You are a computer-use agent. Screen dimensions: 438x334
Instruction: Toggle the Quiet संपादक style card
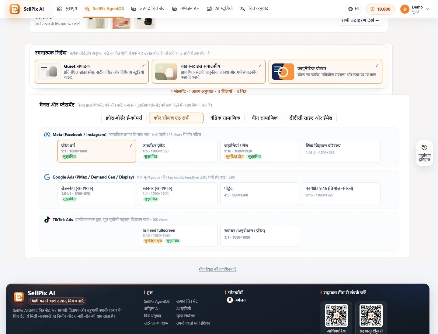click(x=92, y=72)
